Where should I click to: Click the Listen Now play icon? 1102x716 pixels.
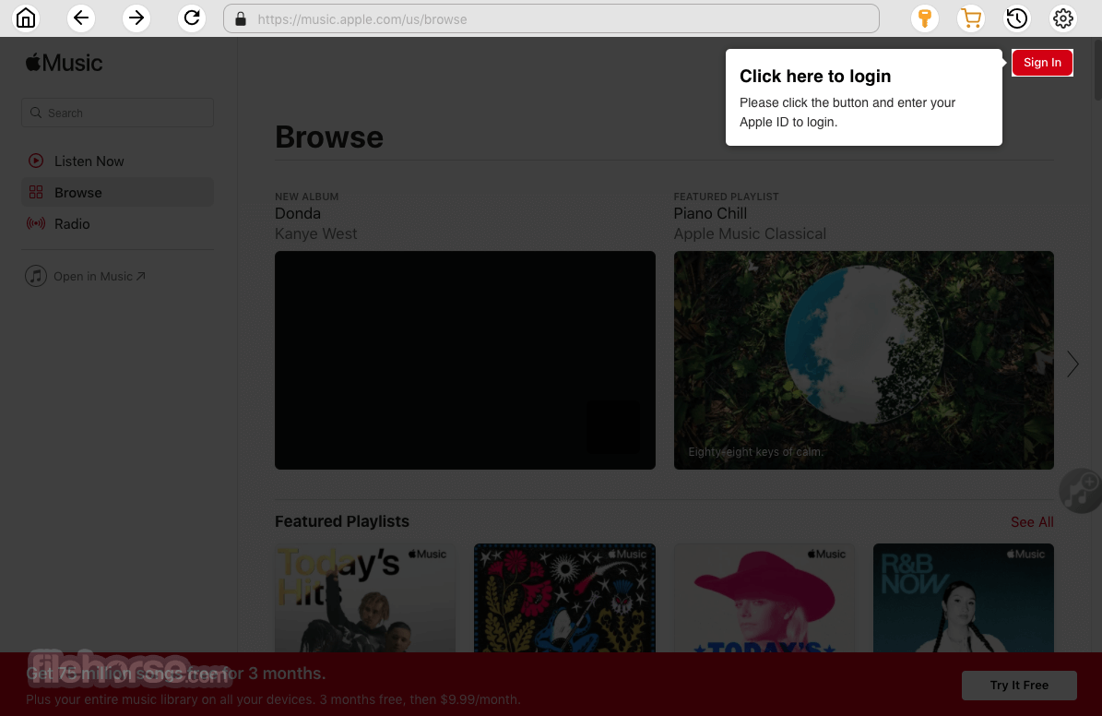[x=36, y=161]
